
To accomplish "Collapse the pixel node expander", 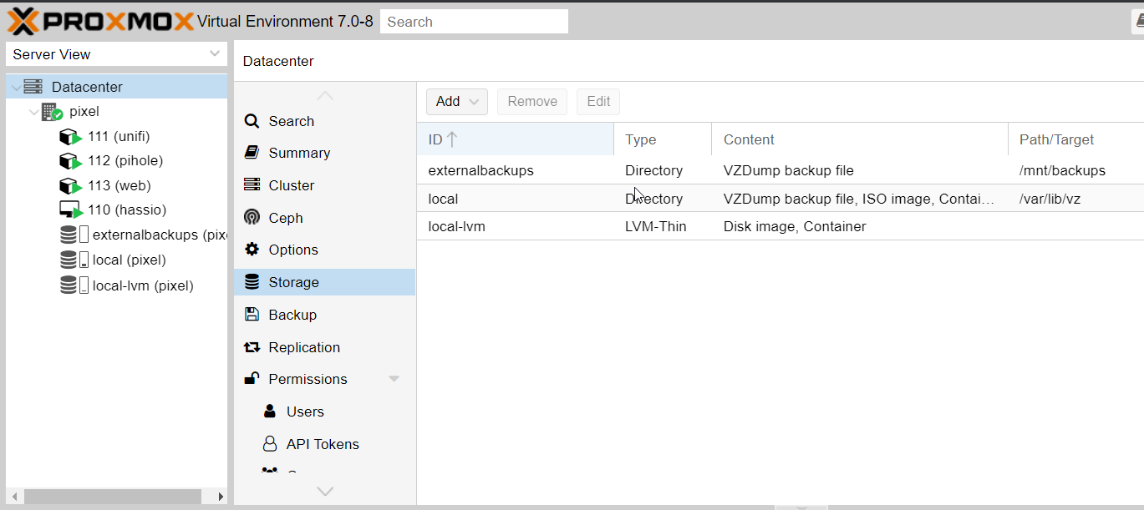I will click(x=34, y=112).
